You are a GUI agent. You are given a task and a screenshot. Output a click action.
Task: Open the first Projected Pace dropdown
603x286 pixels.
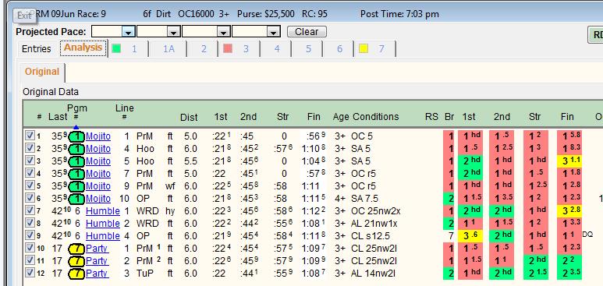click(x=129, y=32)
